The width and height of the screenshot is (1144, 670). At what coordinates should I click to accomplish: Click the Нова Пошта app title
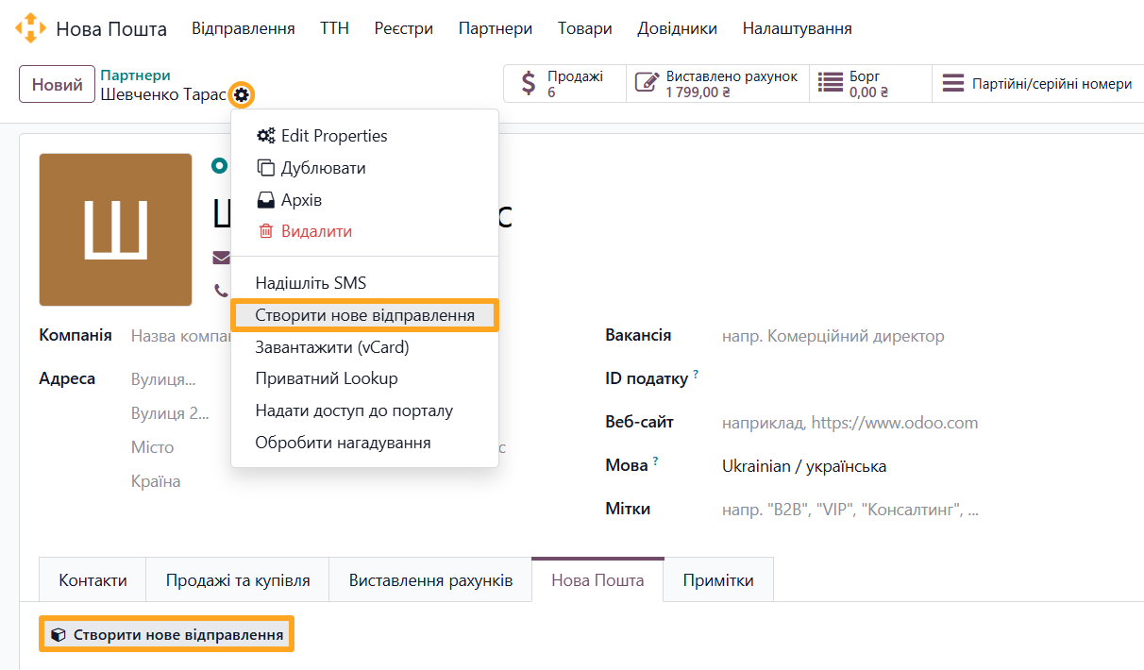click(111, 29)
